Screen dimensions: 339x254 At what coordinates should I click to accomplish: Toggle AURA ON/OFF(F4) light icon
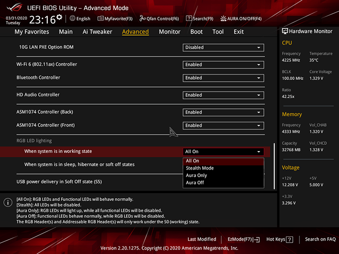tap(223, 19)
